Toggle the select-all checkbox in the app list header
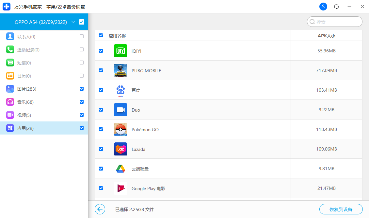This screenshot has width=369, height=218. (101, 35)
